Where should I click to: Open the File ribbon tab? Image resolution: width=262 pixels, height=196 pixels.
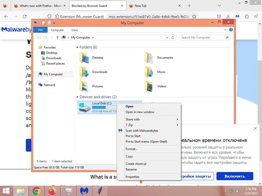pyautogui.click(x=40, y=30)
